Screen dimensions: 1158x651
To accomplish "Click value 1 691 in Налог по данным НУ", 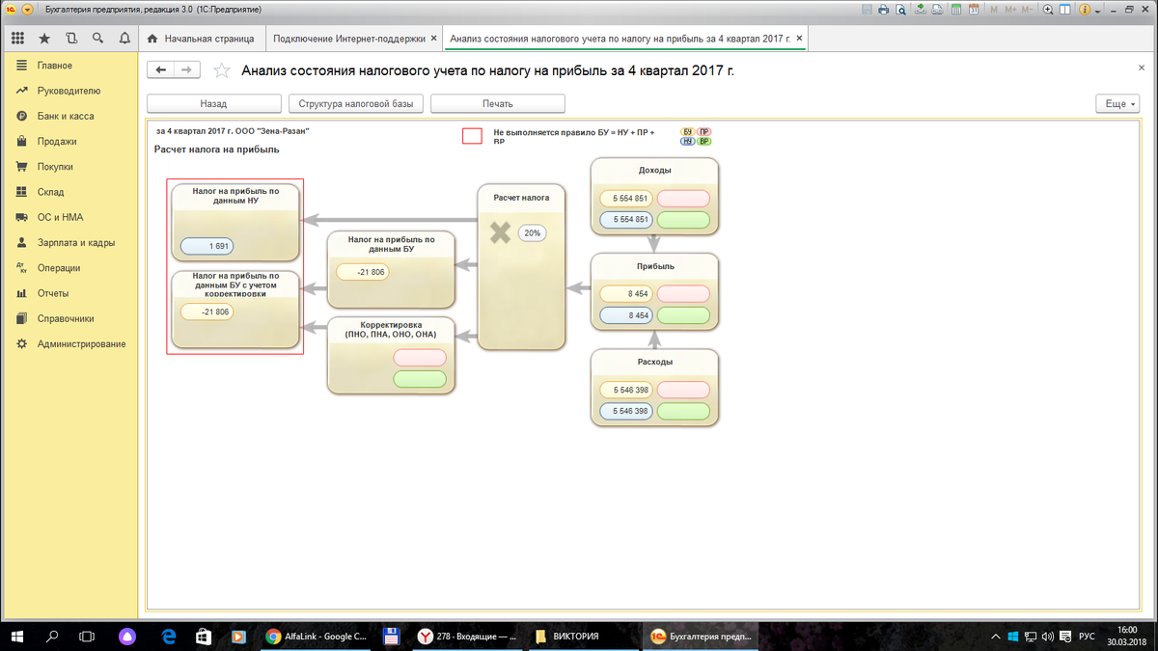I will (x=207, y=246).
